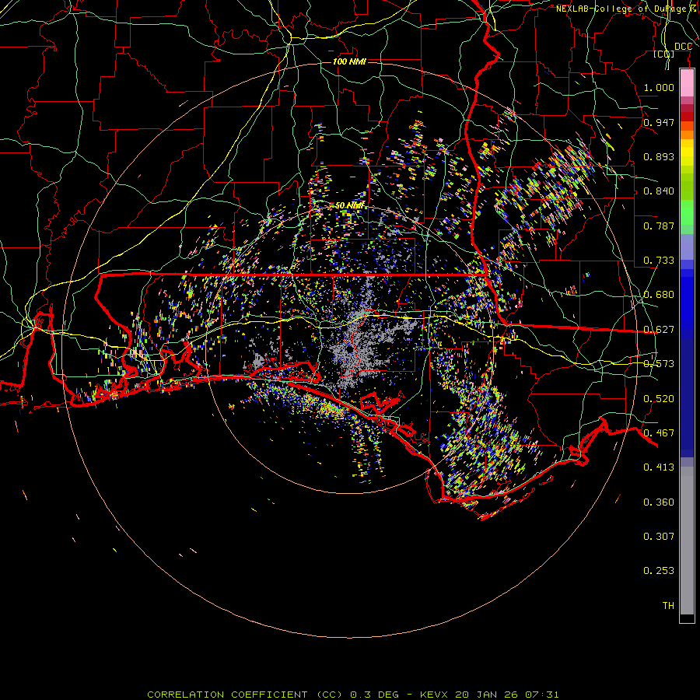Select the 0.840 scale value
The image size is (700, 700).
(x=659, y=191)
